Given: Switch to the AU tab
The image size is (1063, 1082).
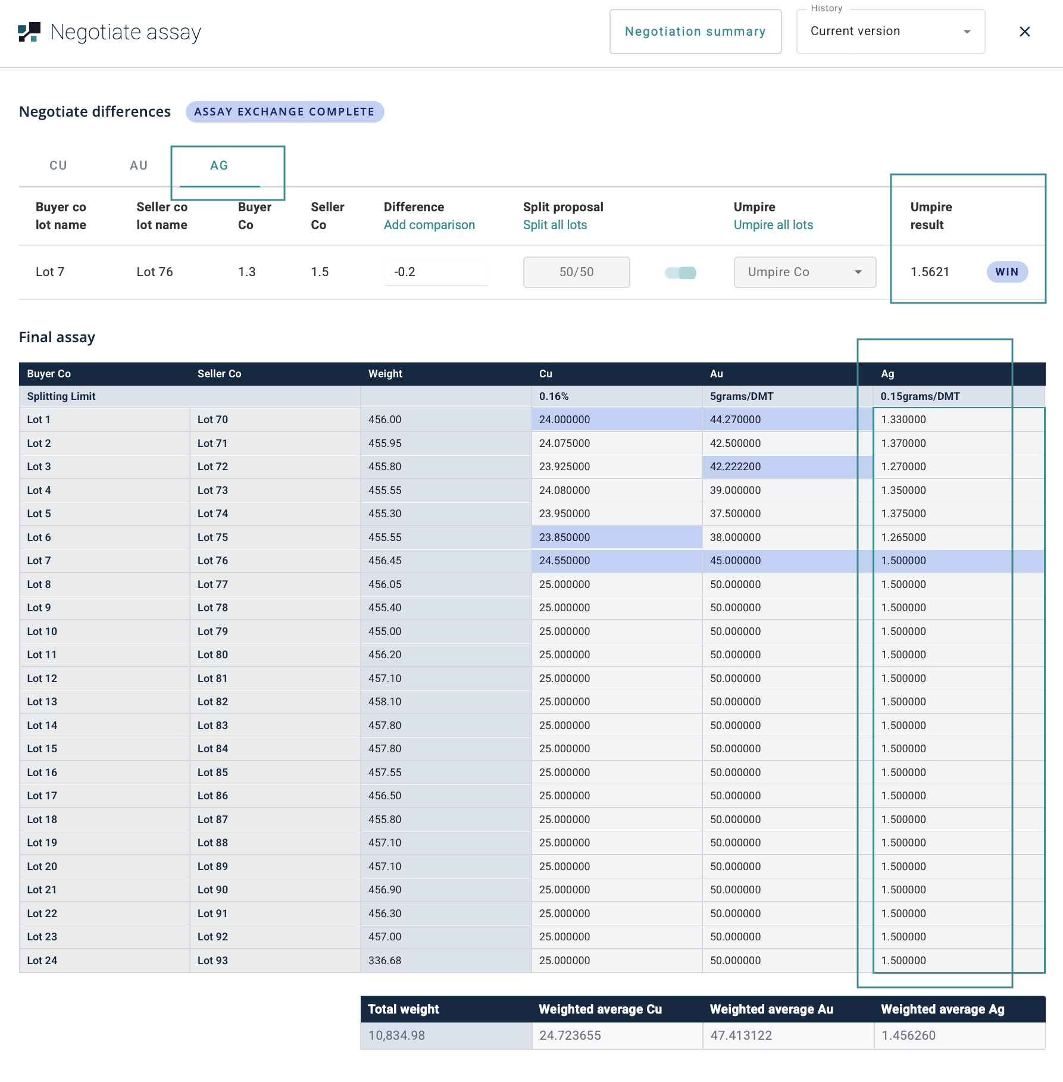Looking at the screenshot, I should click(139, 165).
